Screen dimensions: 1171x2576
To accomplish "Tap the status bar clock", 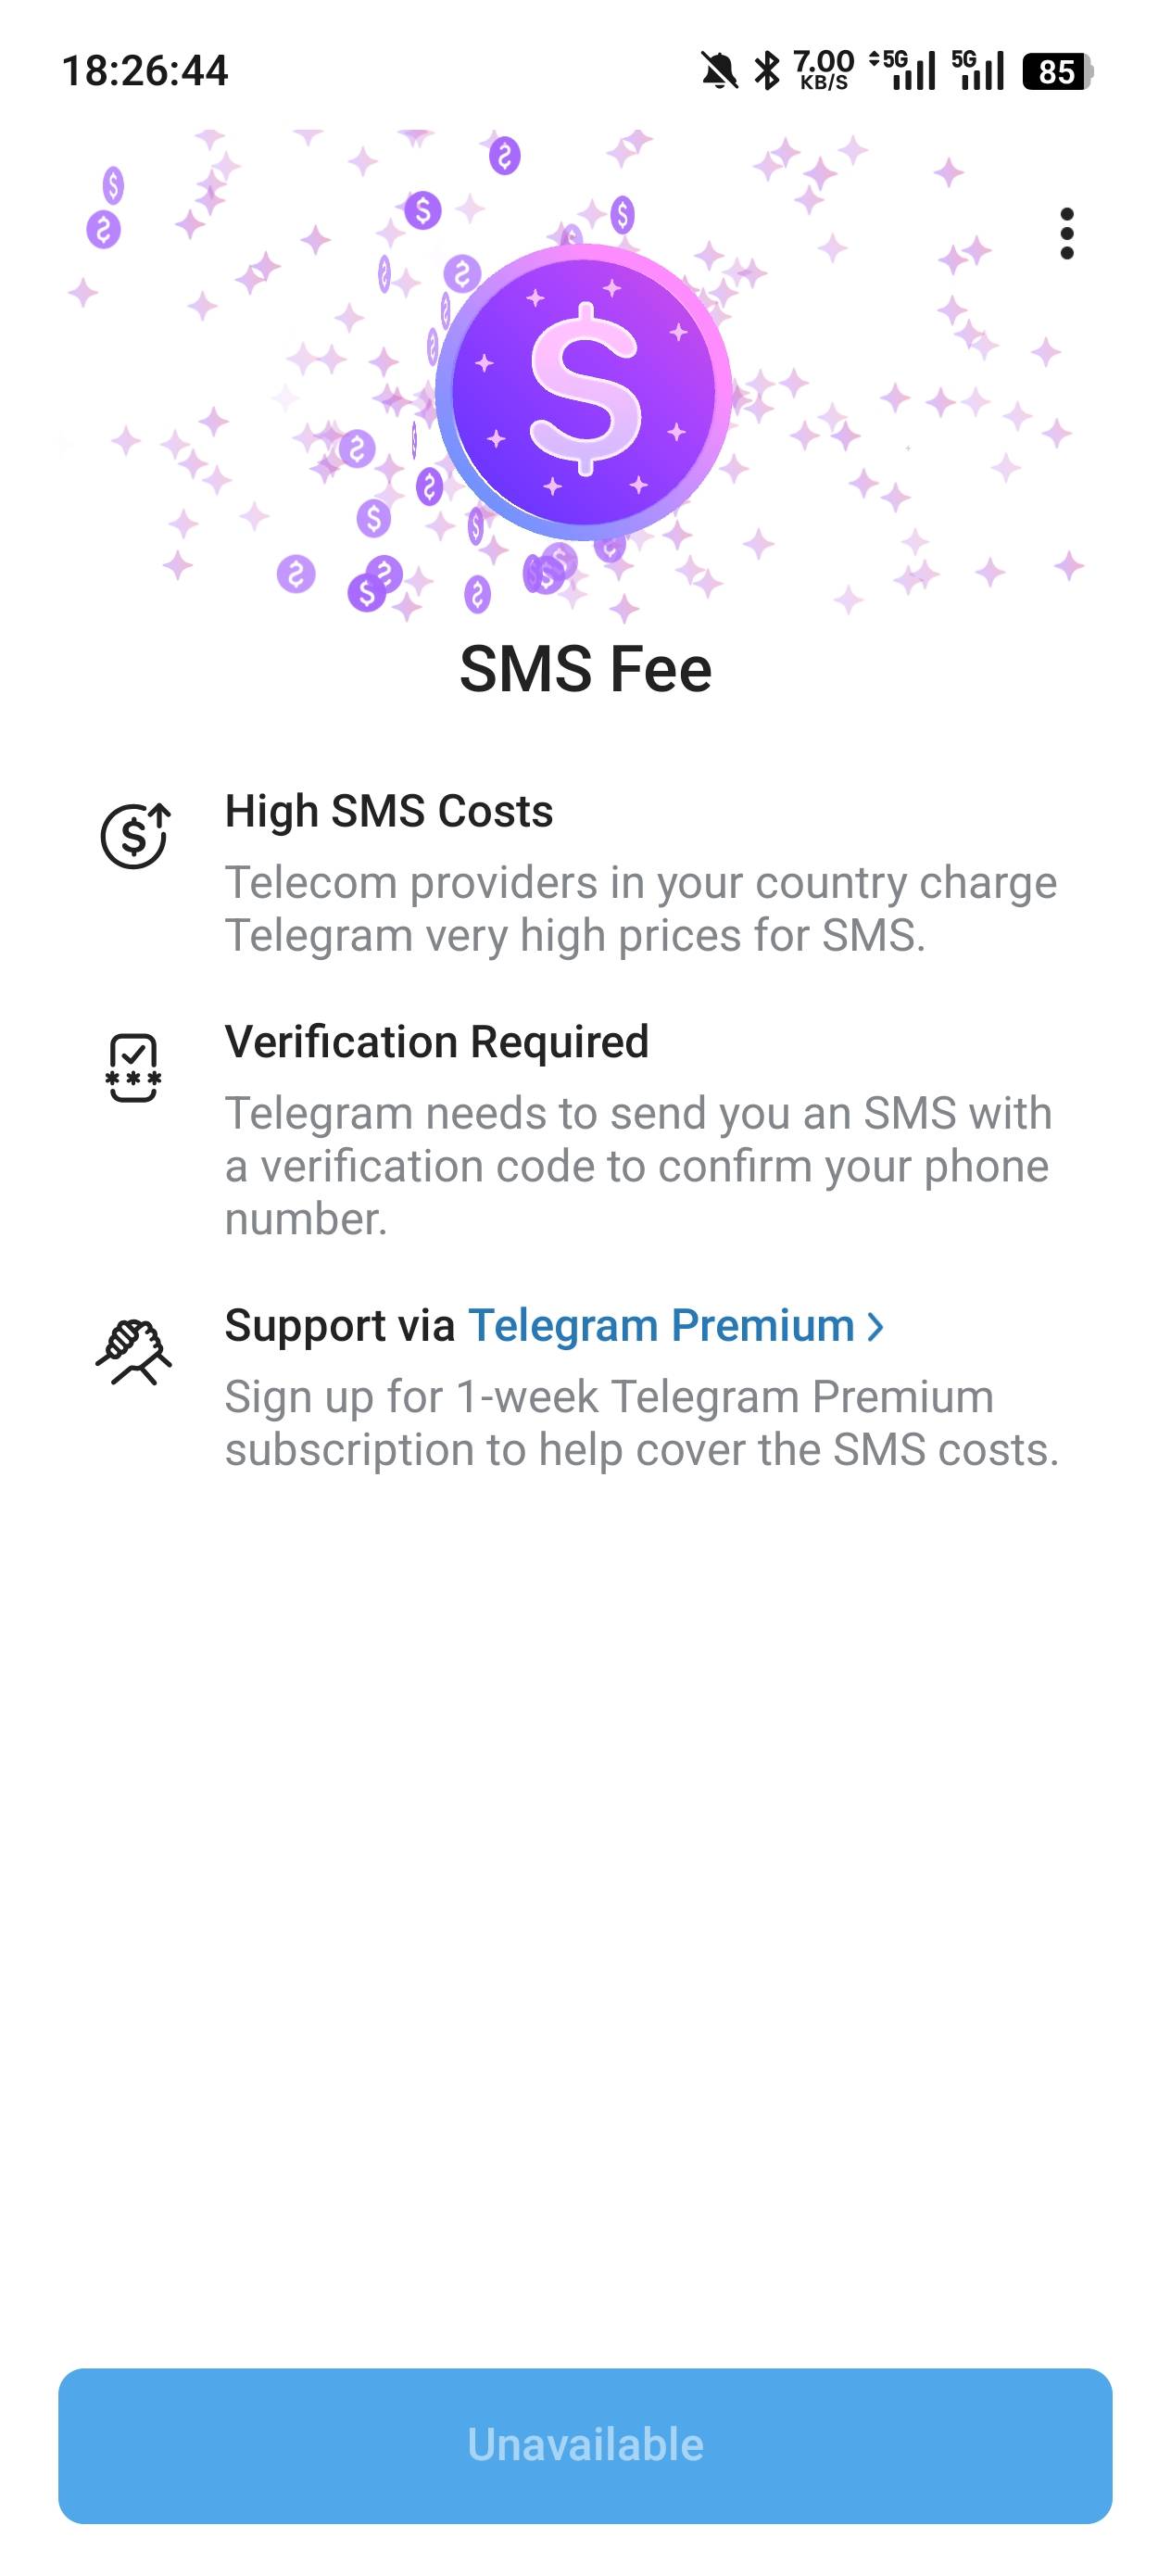I will pyautogui.click(x=145, y=71).
